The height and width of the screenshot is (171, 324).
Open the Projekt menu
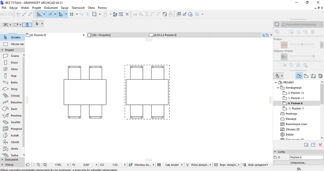(x=36, y=8)
